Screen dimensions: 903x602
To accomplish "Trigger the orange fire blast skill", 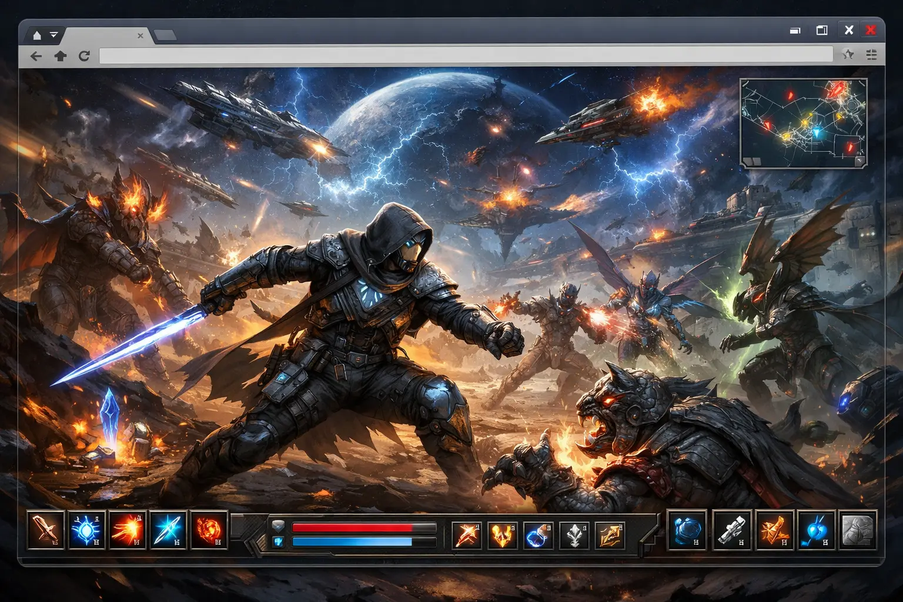I will (x=128, y=530).
